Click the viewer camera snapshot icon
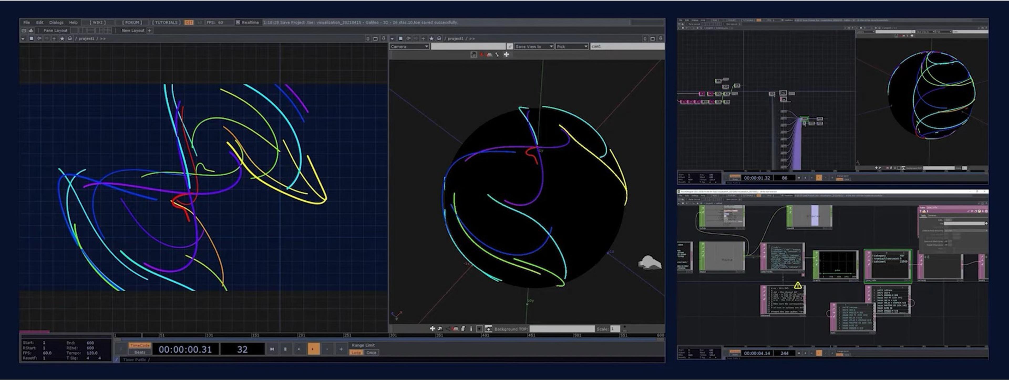The width and height of the screenshot is (1009, 380). pos(488,329)
